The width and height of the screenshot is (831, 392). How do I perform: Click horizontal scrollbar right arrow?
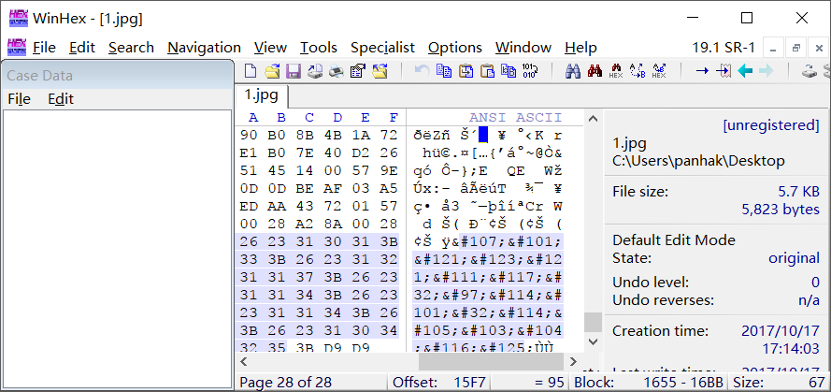573,362
